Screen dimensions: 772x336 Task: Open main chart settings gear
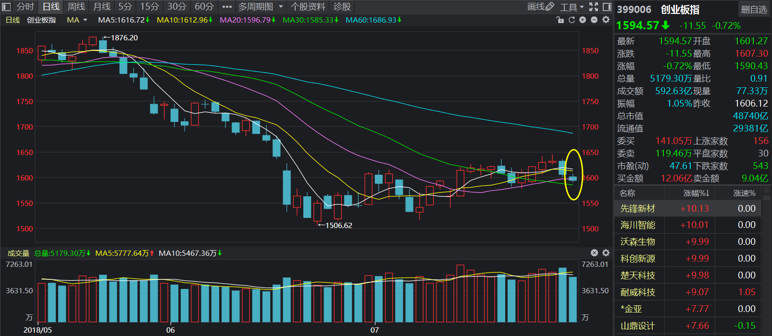(606, 20)
